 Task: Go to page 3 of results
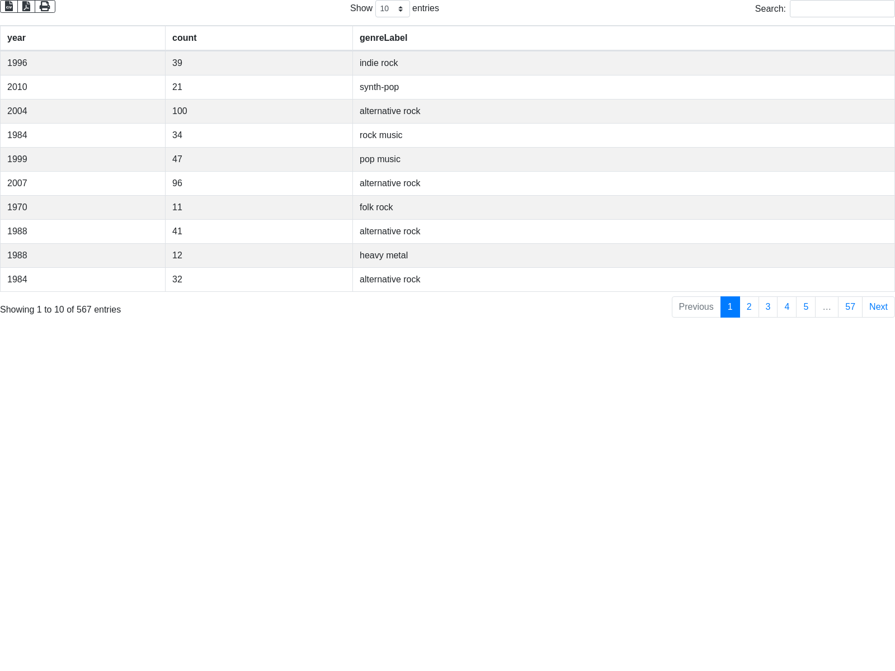[768, 307]
